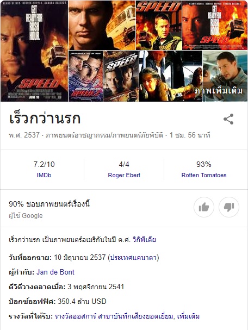Open the ภาพเพิ่มเติม more images thumbnail
This screenshot has height=330, width=248.
(225, 76)
